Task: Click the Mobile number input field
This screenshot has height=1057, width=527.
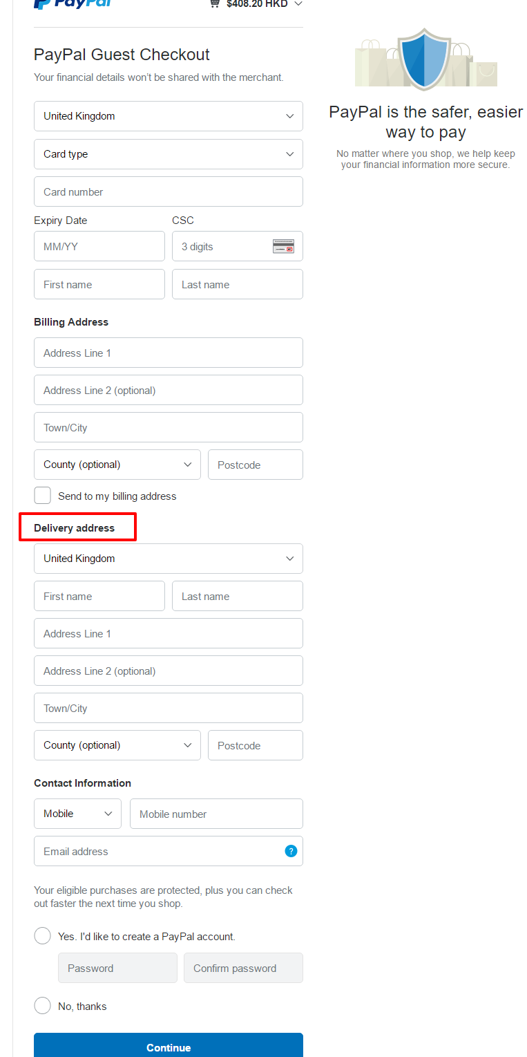Action: click(x=216, y=814)
